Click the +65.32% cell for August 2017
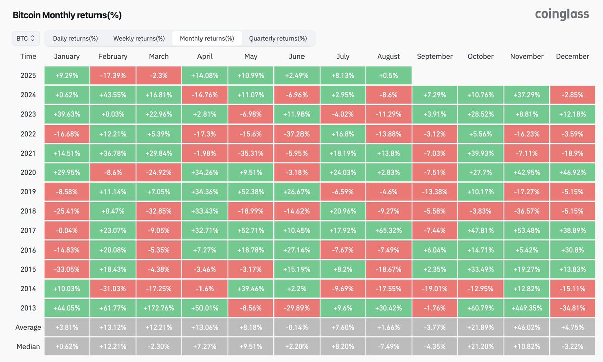 click(388, 230)
